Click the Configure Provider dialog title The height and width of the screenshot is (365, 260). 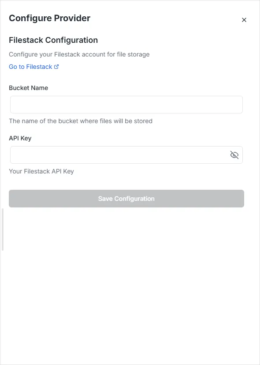[49, 18]
